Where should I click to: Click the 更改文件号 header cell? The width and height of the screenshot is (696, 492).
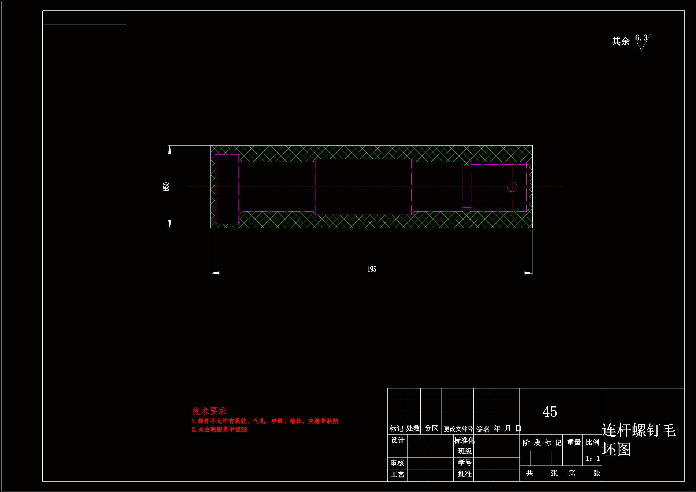point(458,429)
